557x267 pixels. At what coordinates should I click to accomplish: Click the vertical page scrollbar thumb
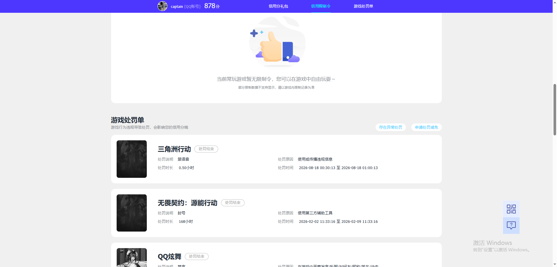555,110
